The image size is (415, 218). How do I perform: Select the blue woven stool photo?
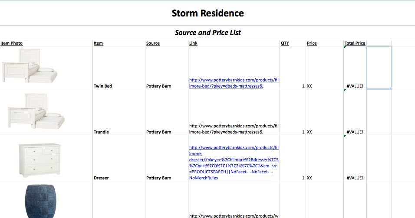click(x=40, y=201)
